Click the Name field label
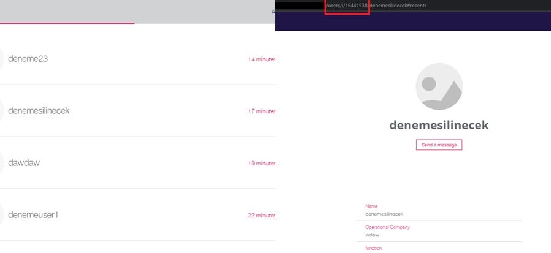Image resolution: width=551 pixels, height=253 pixels. click(x=371, y=206)
